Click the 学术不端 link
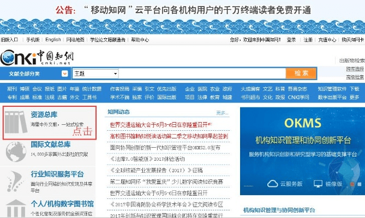The image size is (365, 218). [x=119, y=97]
